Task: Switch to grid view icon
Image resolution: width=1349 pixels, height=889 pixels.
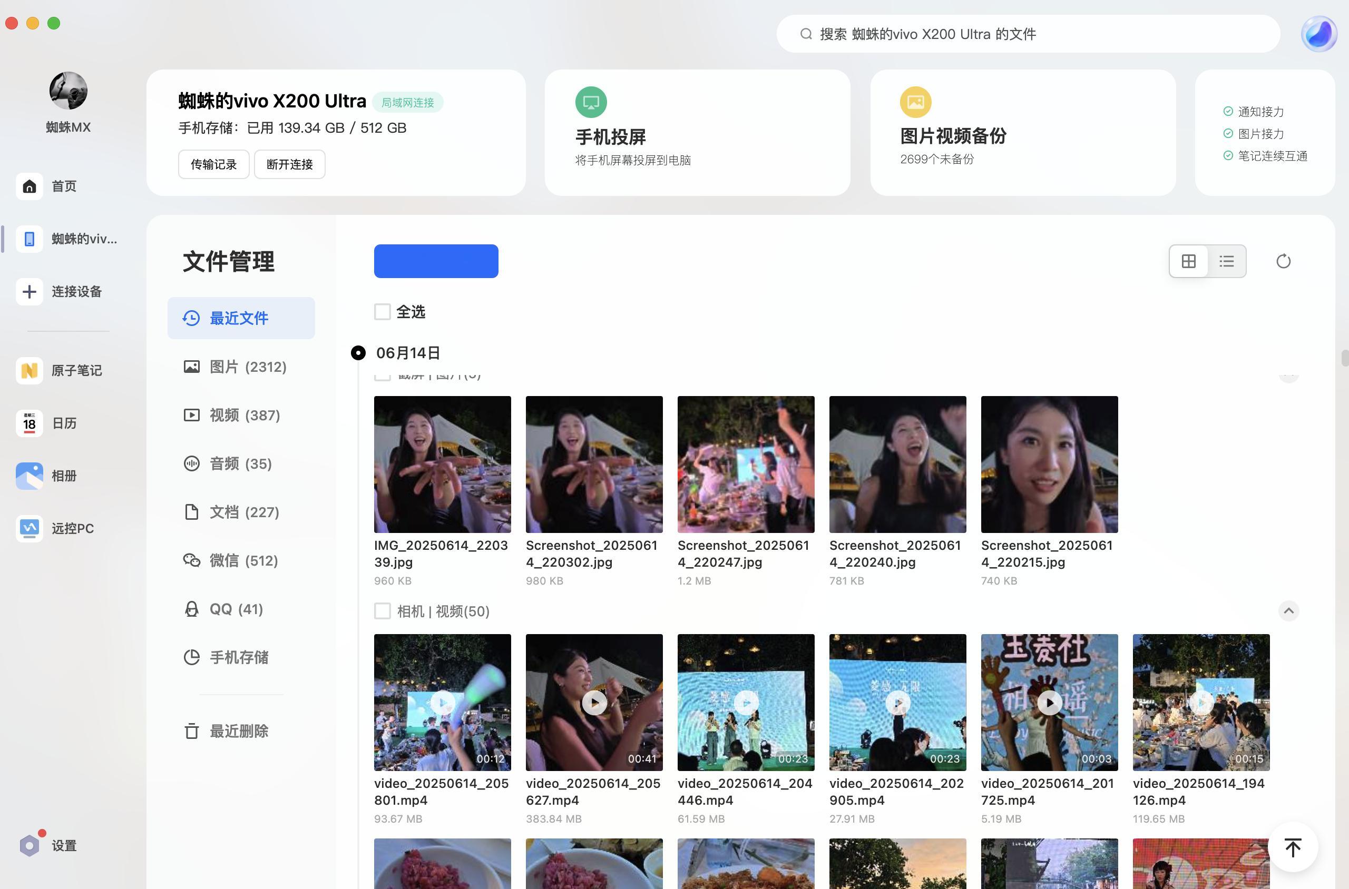Action: coord(1188,261)
